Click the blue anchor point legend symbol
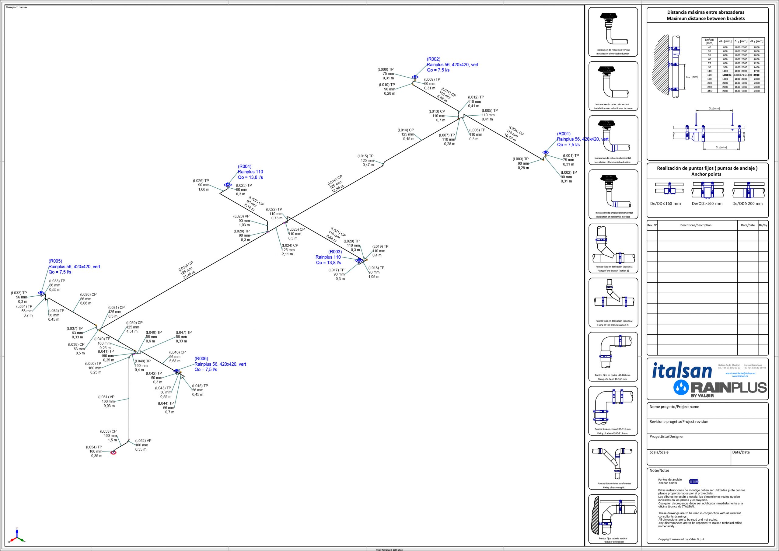Image resolution: width=779 pixels, height=551 pixels. (693, 481)
